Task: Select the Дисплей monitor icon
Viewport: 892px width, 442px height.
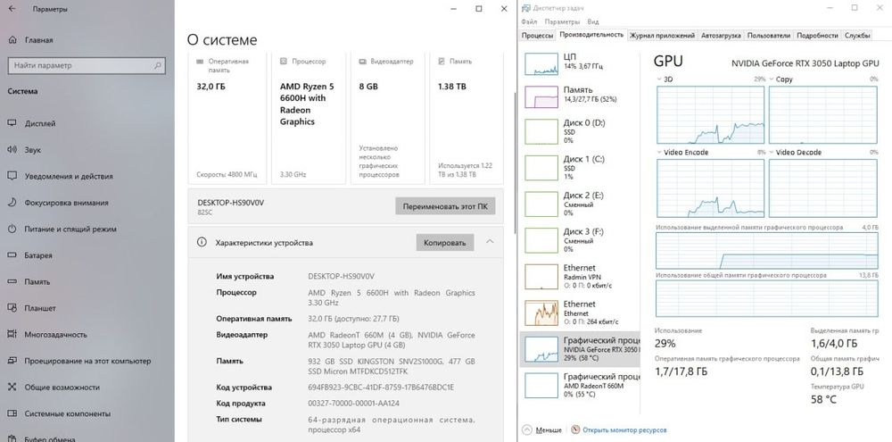Action: [x=12, y=123]
